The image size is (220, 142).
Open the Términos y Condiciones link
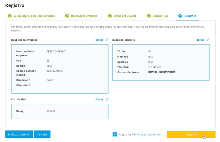click(146, 134)
